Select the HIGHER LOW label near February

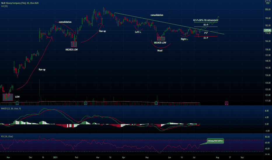[72, 50]
